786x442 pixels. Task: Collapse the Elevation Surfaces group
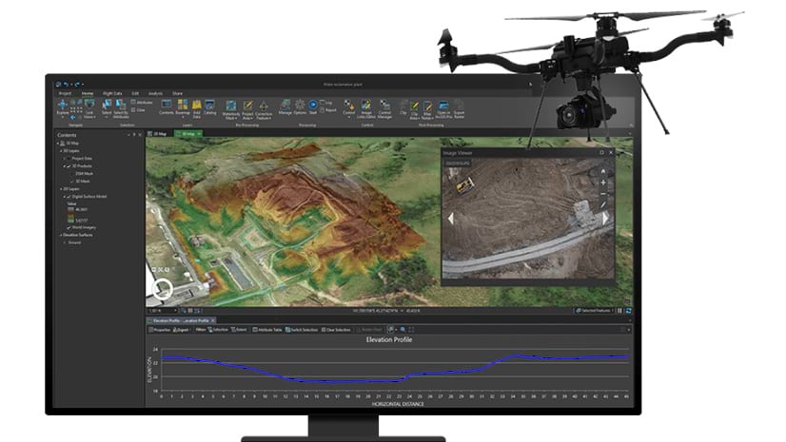pyautogui.click(x=60, y=233)
